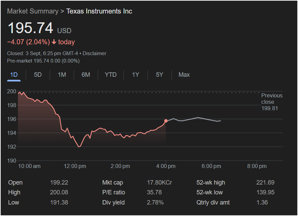Click the Div yield value 2.78%

click(155, 202)
